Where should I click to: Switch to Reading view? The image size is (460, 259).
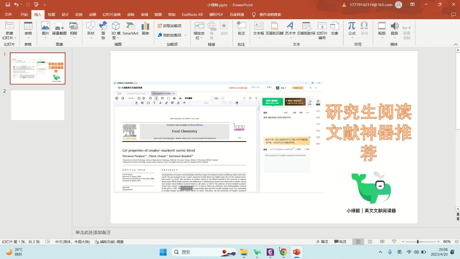pos(382,242)
